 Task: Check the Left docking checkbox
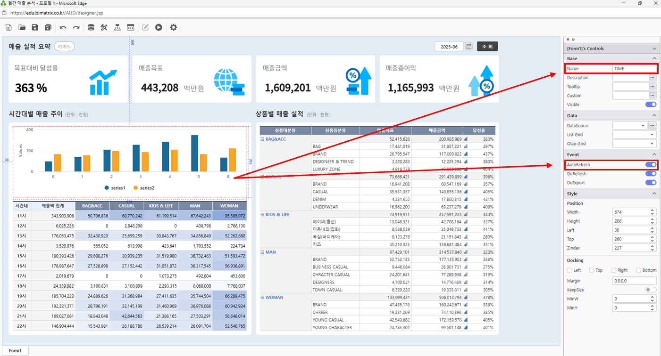point(570,270)
